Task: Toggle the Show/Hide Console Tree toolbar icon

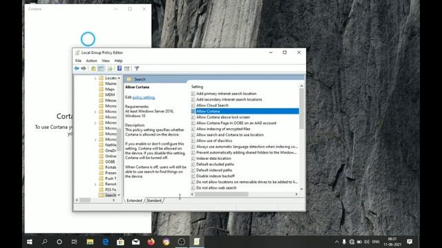Action: tap(101, 68)
